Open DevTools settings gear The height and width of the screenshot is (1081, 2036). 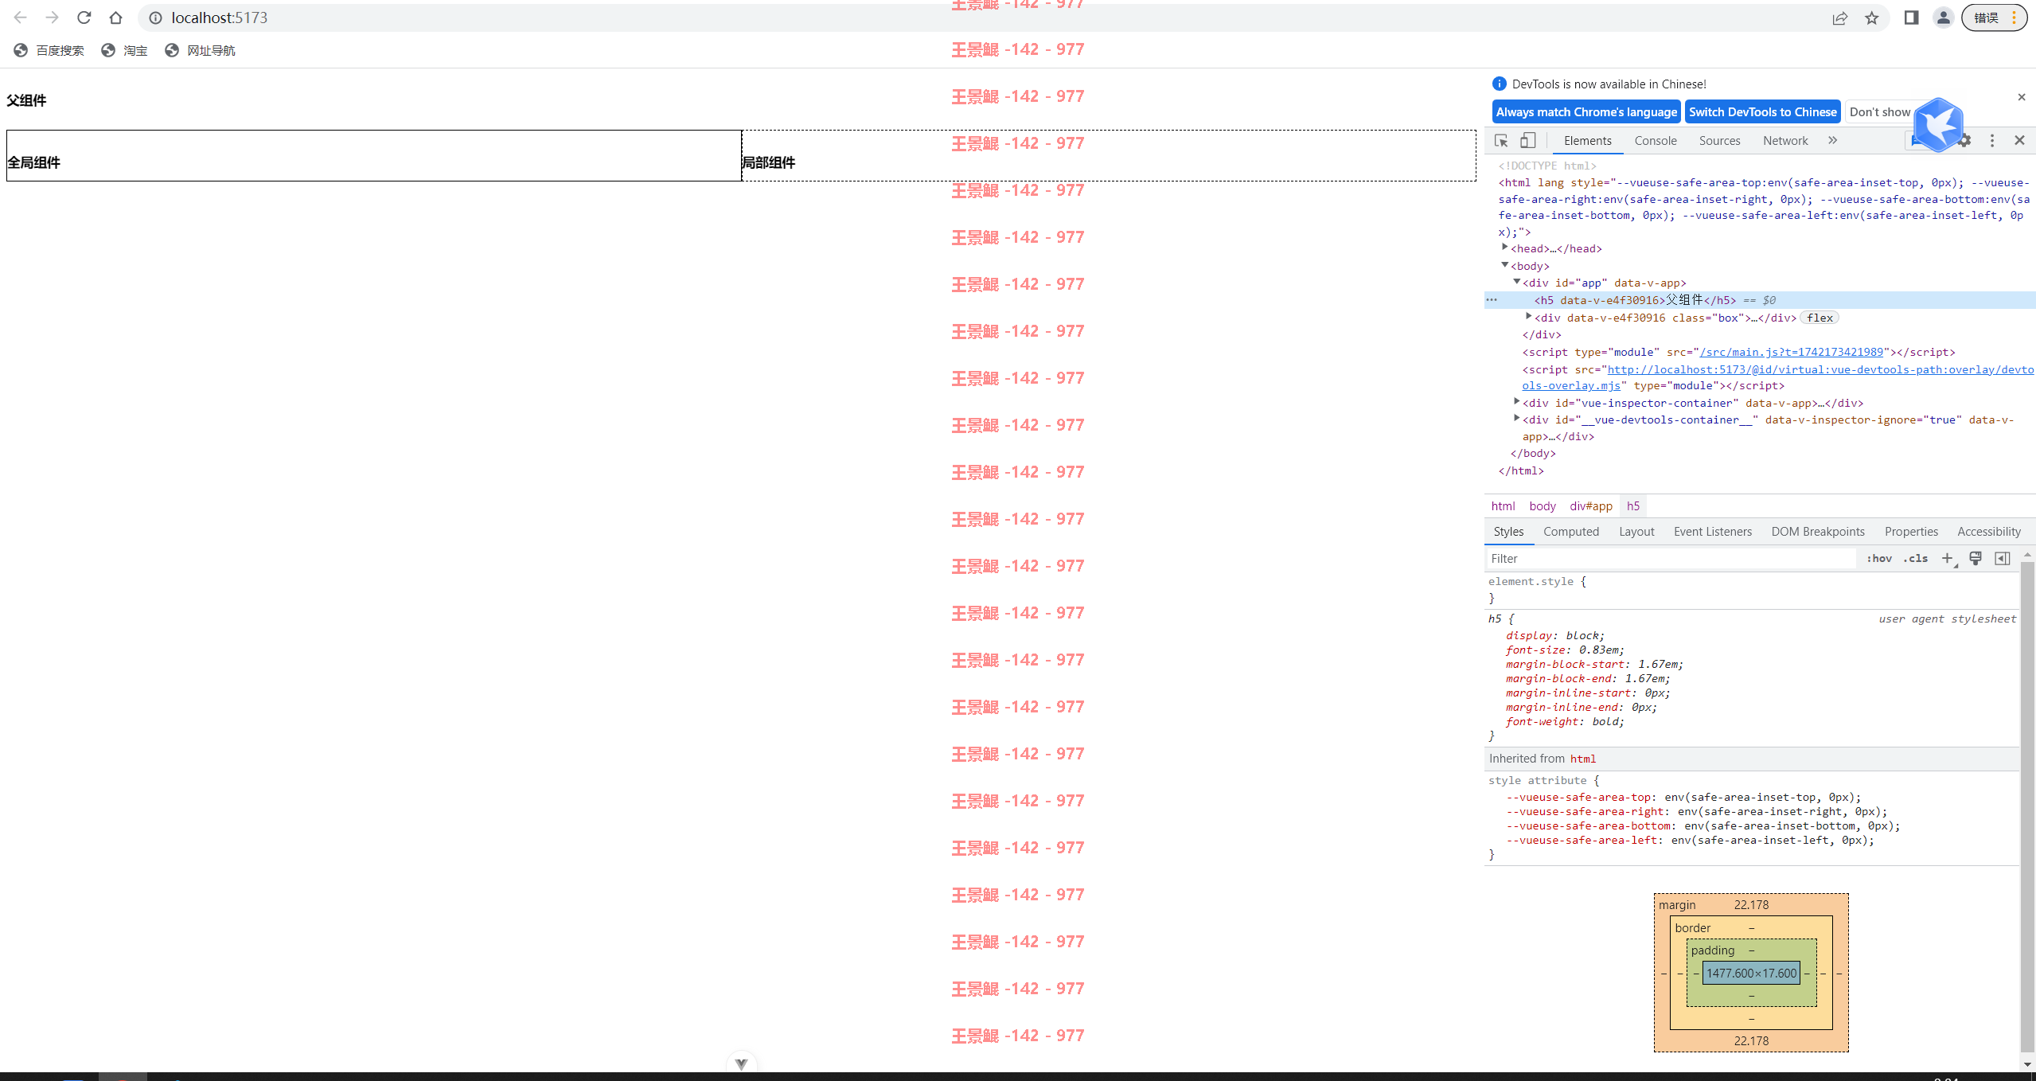[x=1964, y=140]
